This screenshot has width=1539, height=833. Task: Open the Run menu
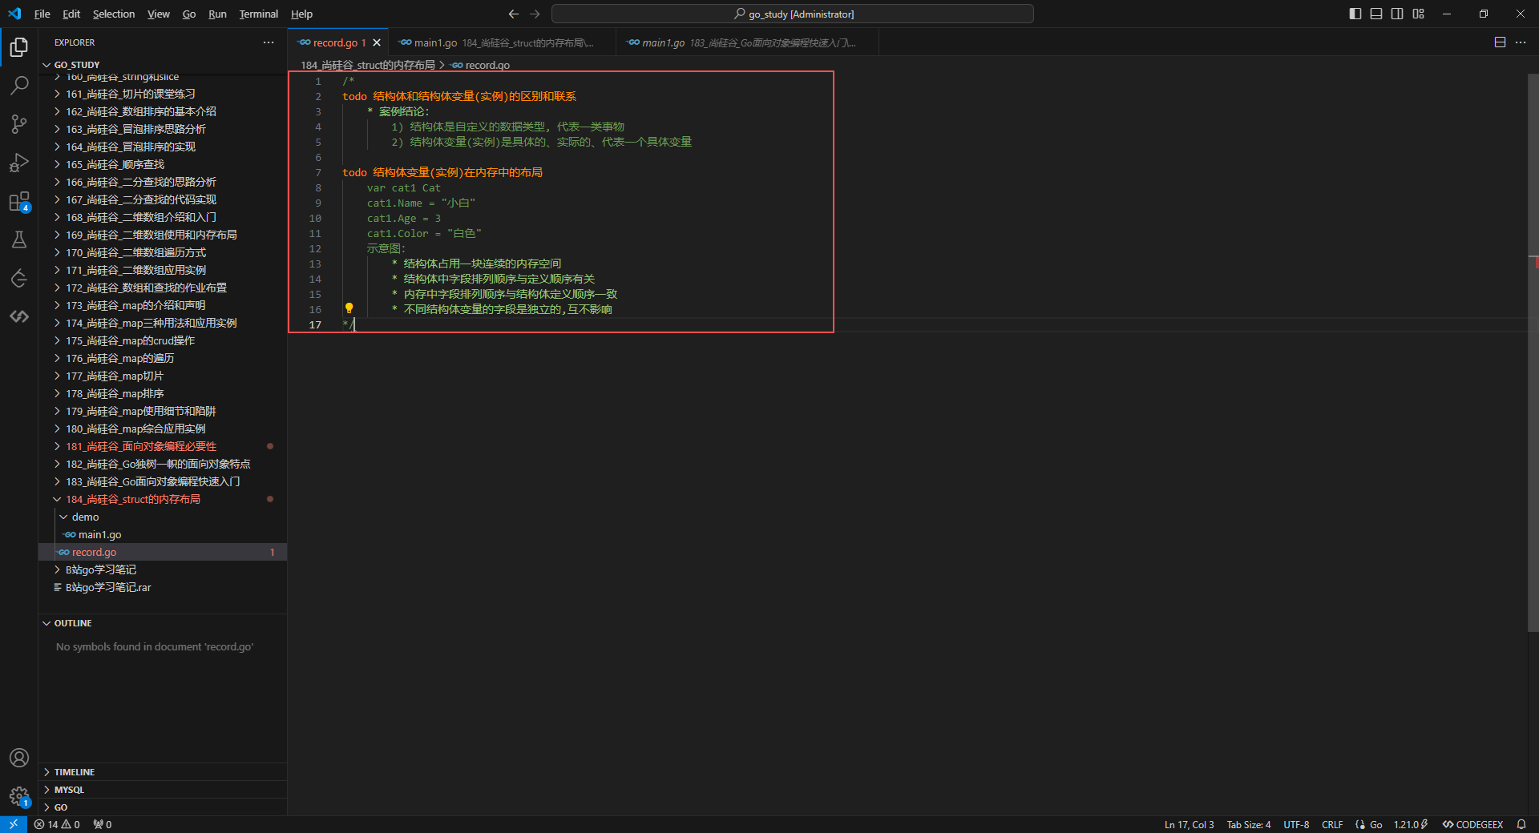217,14
